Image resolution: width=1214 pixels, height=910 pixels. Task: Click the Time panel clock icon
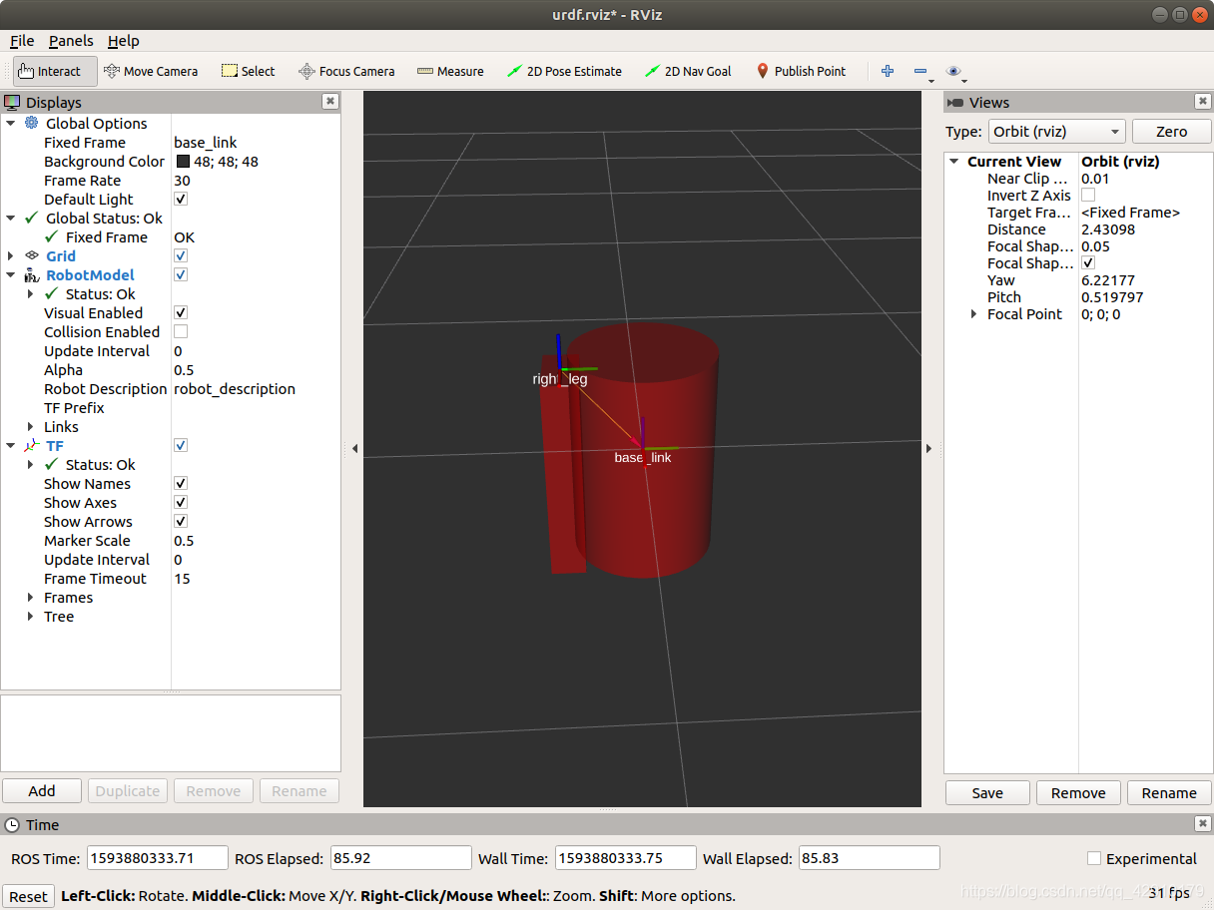[12, 824]
